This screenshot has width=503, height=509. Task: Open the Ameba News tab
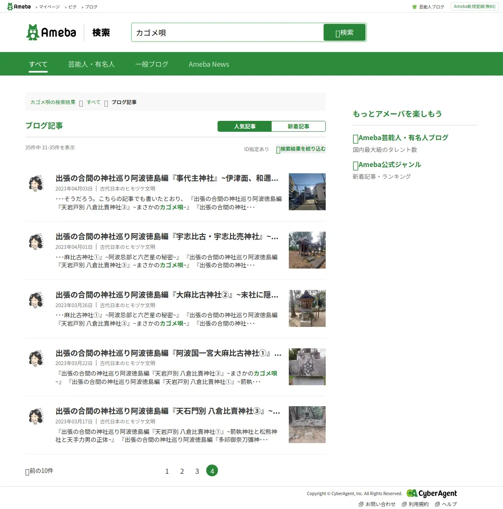coord(209,64)
